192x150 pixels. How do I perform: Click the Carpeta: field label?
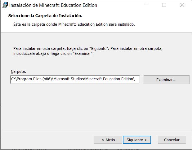click(19, 72)
